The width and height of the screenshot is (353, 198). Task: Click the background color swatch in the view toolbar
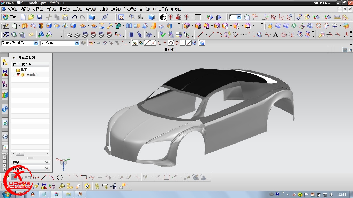198,17
